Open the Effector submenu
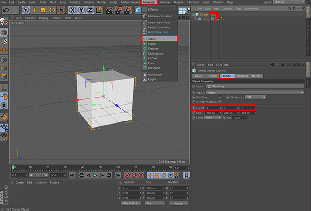Image resolution: width=311 pixels, height=211 pixels. pyautogui.click(x=159, y=9)
